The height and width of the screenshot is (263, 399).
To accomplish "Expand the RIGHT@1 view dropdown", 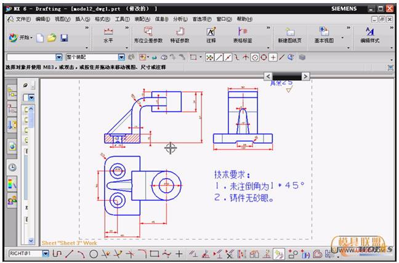I will tap(46, 253).
